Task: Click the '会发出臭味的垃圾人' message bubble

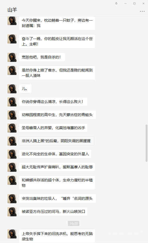Action: 57,198
